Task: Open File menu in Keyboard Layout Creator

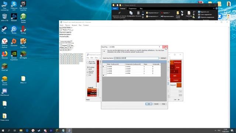Action: tap(88, 58)
